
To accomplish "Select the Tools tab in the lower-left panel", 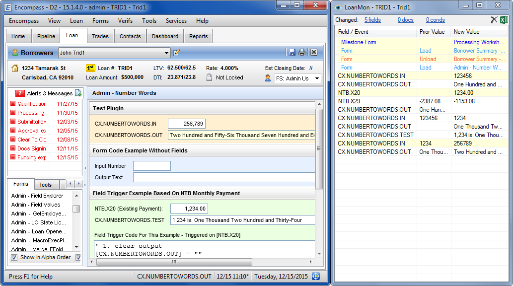I will click(x=46, y=185).
